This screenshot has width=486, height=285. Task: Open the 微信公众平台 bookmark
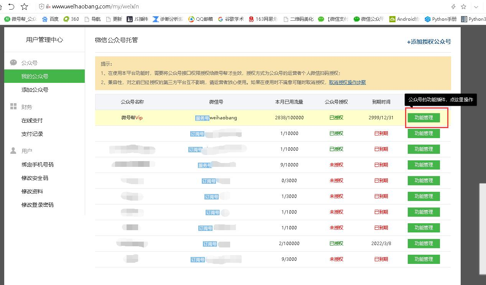369,19
